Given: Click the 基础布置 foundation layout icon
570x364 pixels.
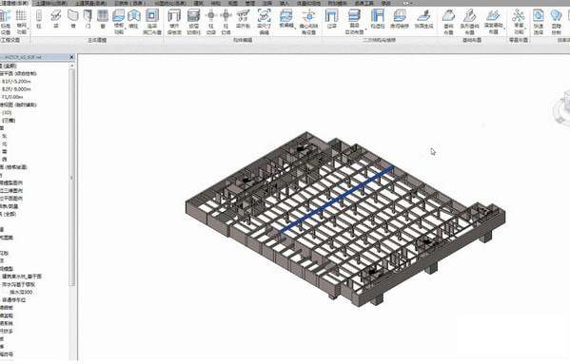Looking at the screenshot, I should coord(448,22).
